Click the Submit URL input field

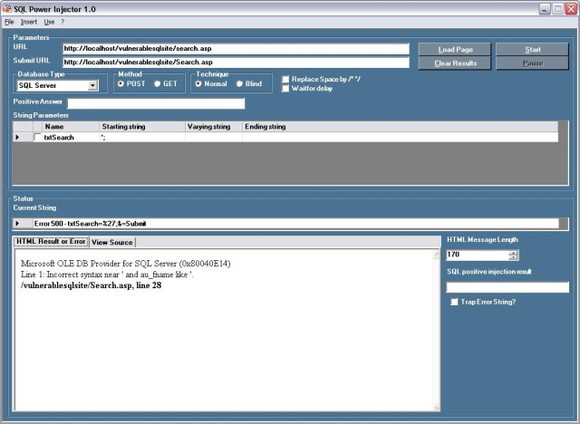236,63
